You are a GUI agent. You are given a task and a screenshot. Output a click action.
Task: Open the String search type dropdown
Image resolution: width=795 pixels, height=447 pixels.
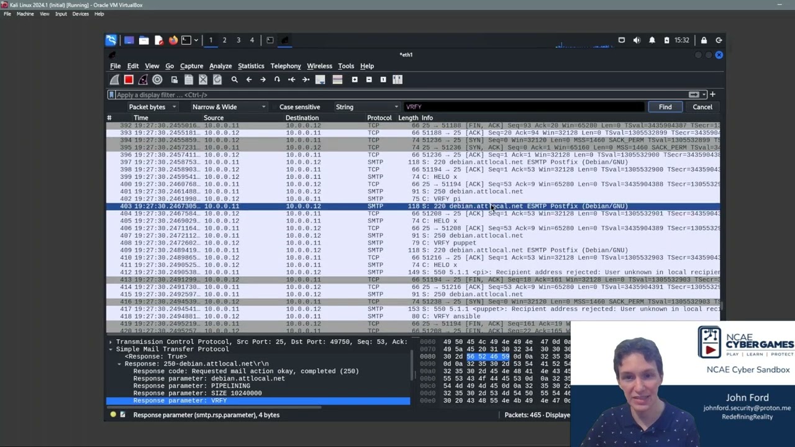pyautogui.click(x=366, y=107)
